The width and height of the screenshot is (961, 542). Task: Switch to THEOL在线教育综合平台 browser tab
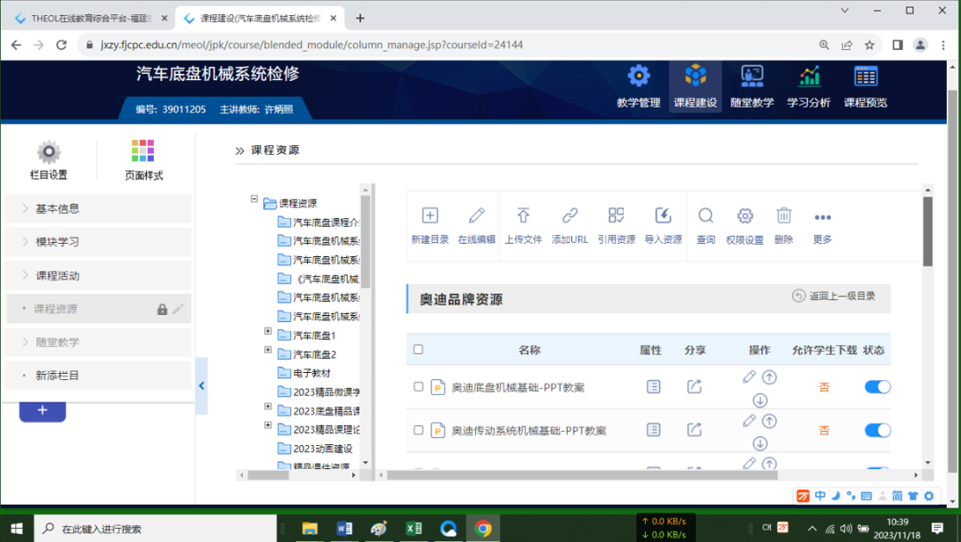tap(91, 19)
